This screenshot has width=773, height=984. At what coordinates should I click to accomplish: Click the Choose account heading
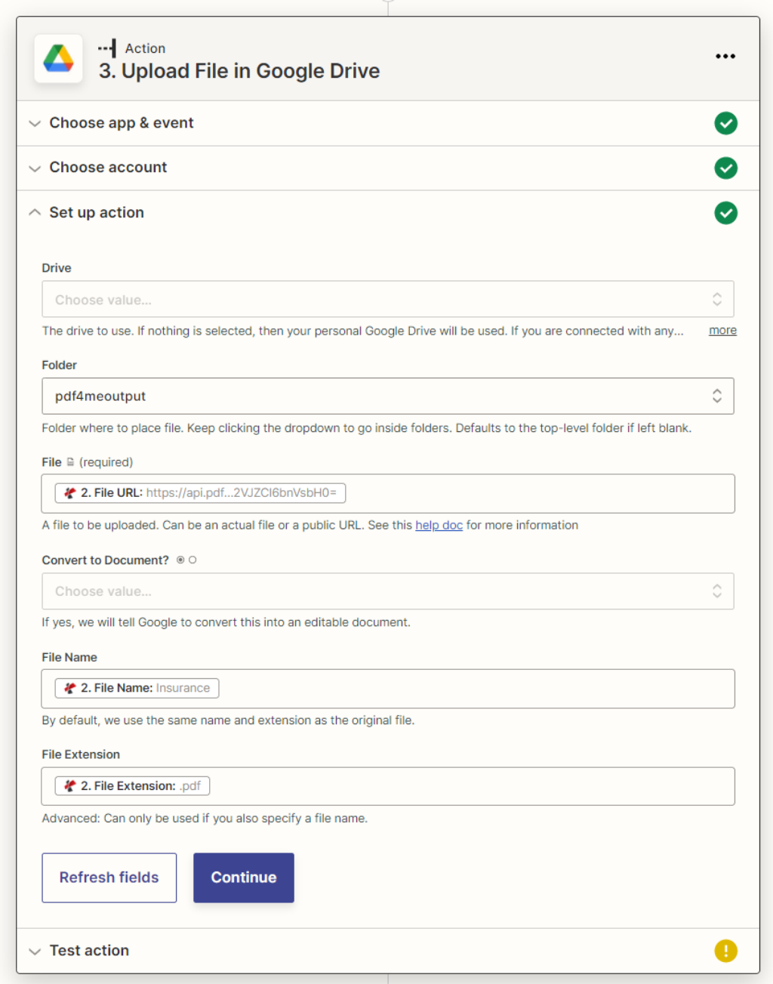(x=108, y=168)
